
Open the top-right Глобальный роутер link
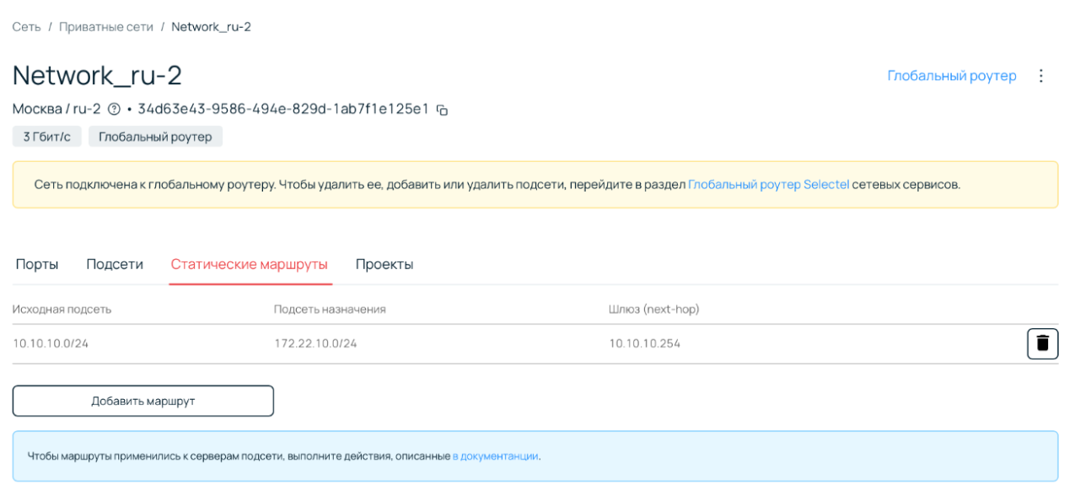pos(951,76)
